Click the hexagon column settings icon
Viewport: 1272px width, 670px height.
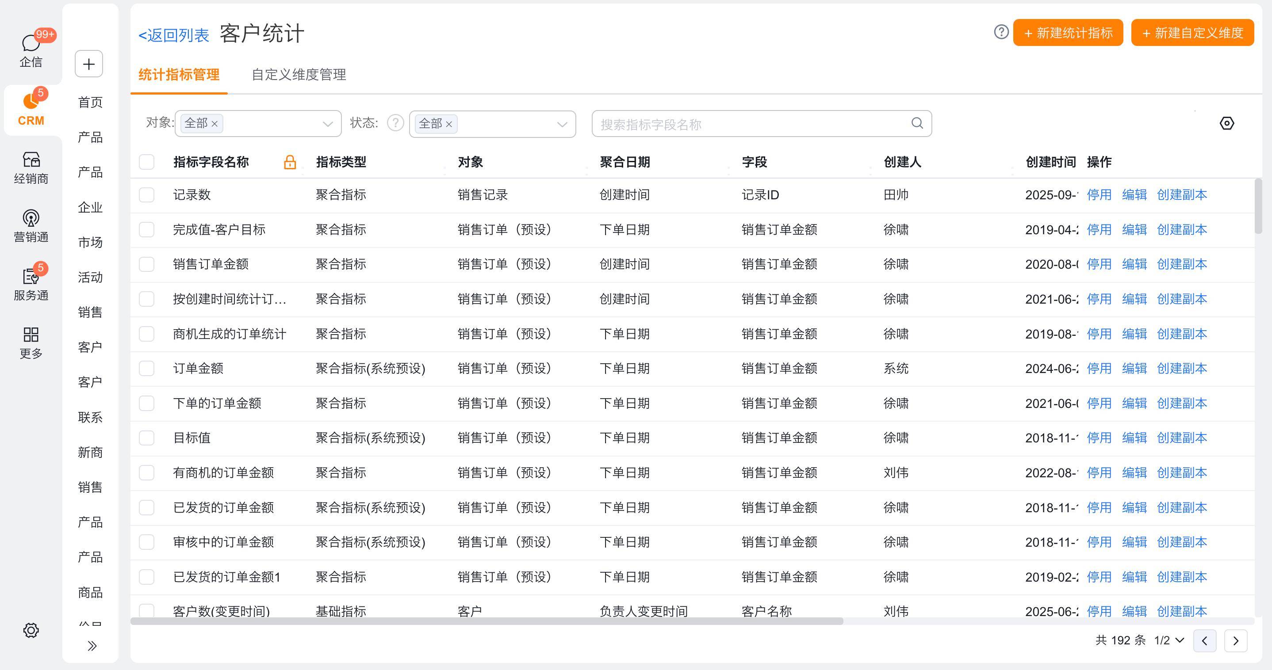click(x=1226, y=123)
